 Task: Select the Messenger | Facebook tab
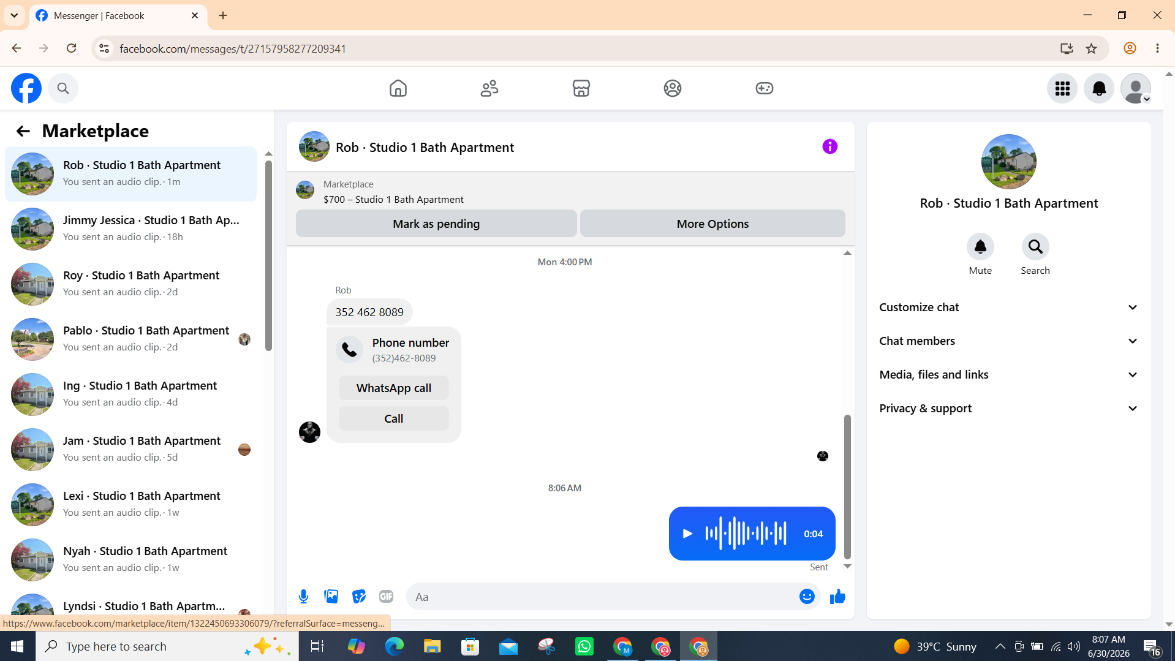[x=118, y=15]
